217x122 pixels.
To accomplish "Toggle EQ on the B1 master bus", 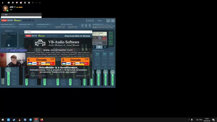I will 104,62.
